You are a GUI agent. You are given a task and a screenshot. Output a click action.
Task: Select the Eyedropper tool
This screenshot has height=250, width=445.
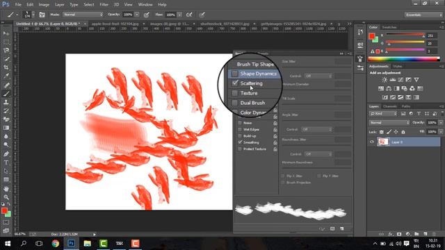click(6, 76)
